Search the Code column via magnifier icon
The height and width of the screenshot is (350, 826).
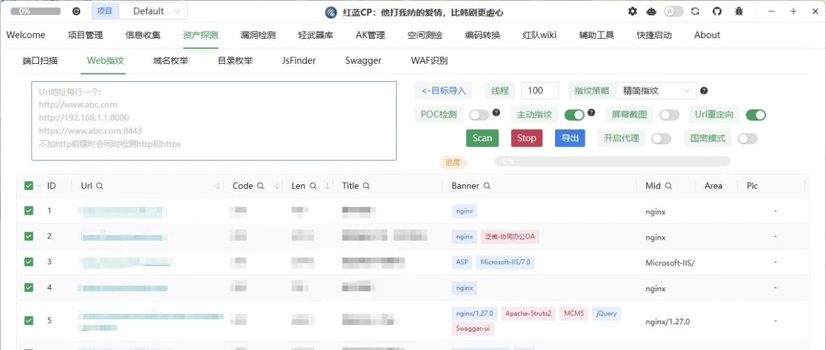[261, 186]
